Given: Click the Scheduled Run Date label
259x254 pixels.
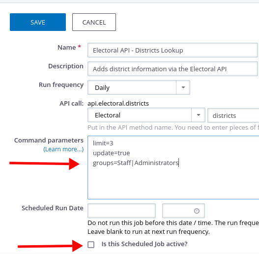Looking at the screenshot, I should coord(53,208).
